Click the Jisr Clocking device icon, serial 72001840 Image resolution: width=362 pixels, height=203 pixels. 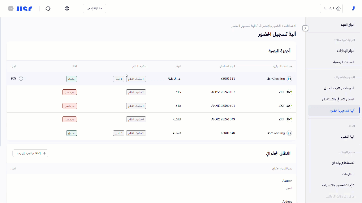coord(289,133)
